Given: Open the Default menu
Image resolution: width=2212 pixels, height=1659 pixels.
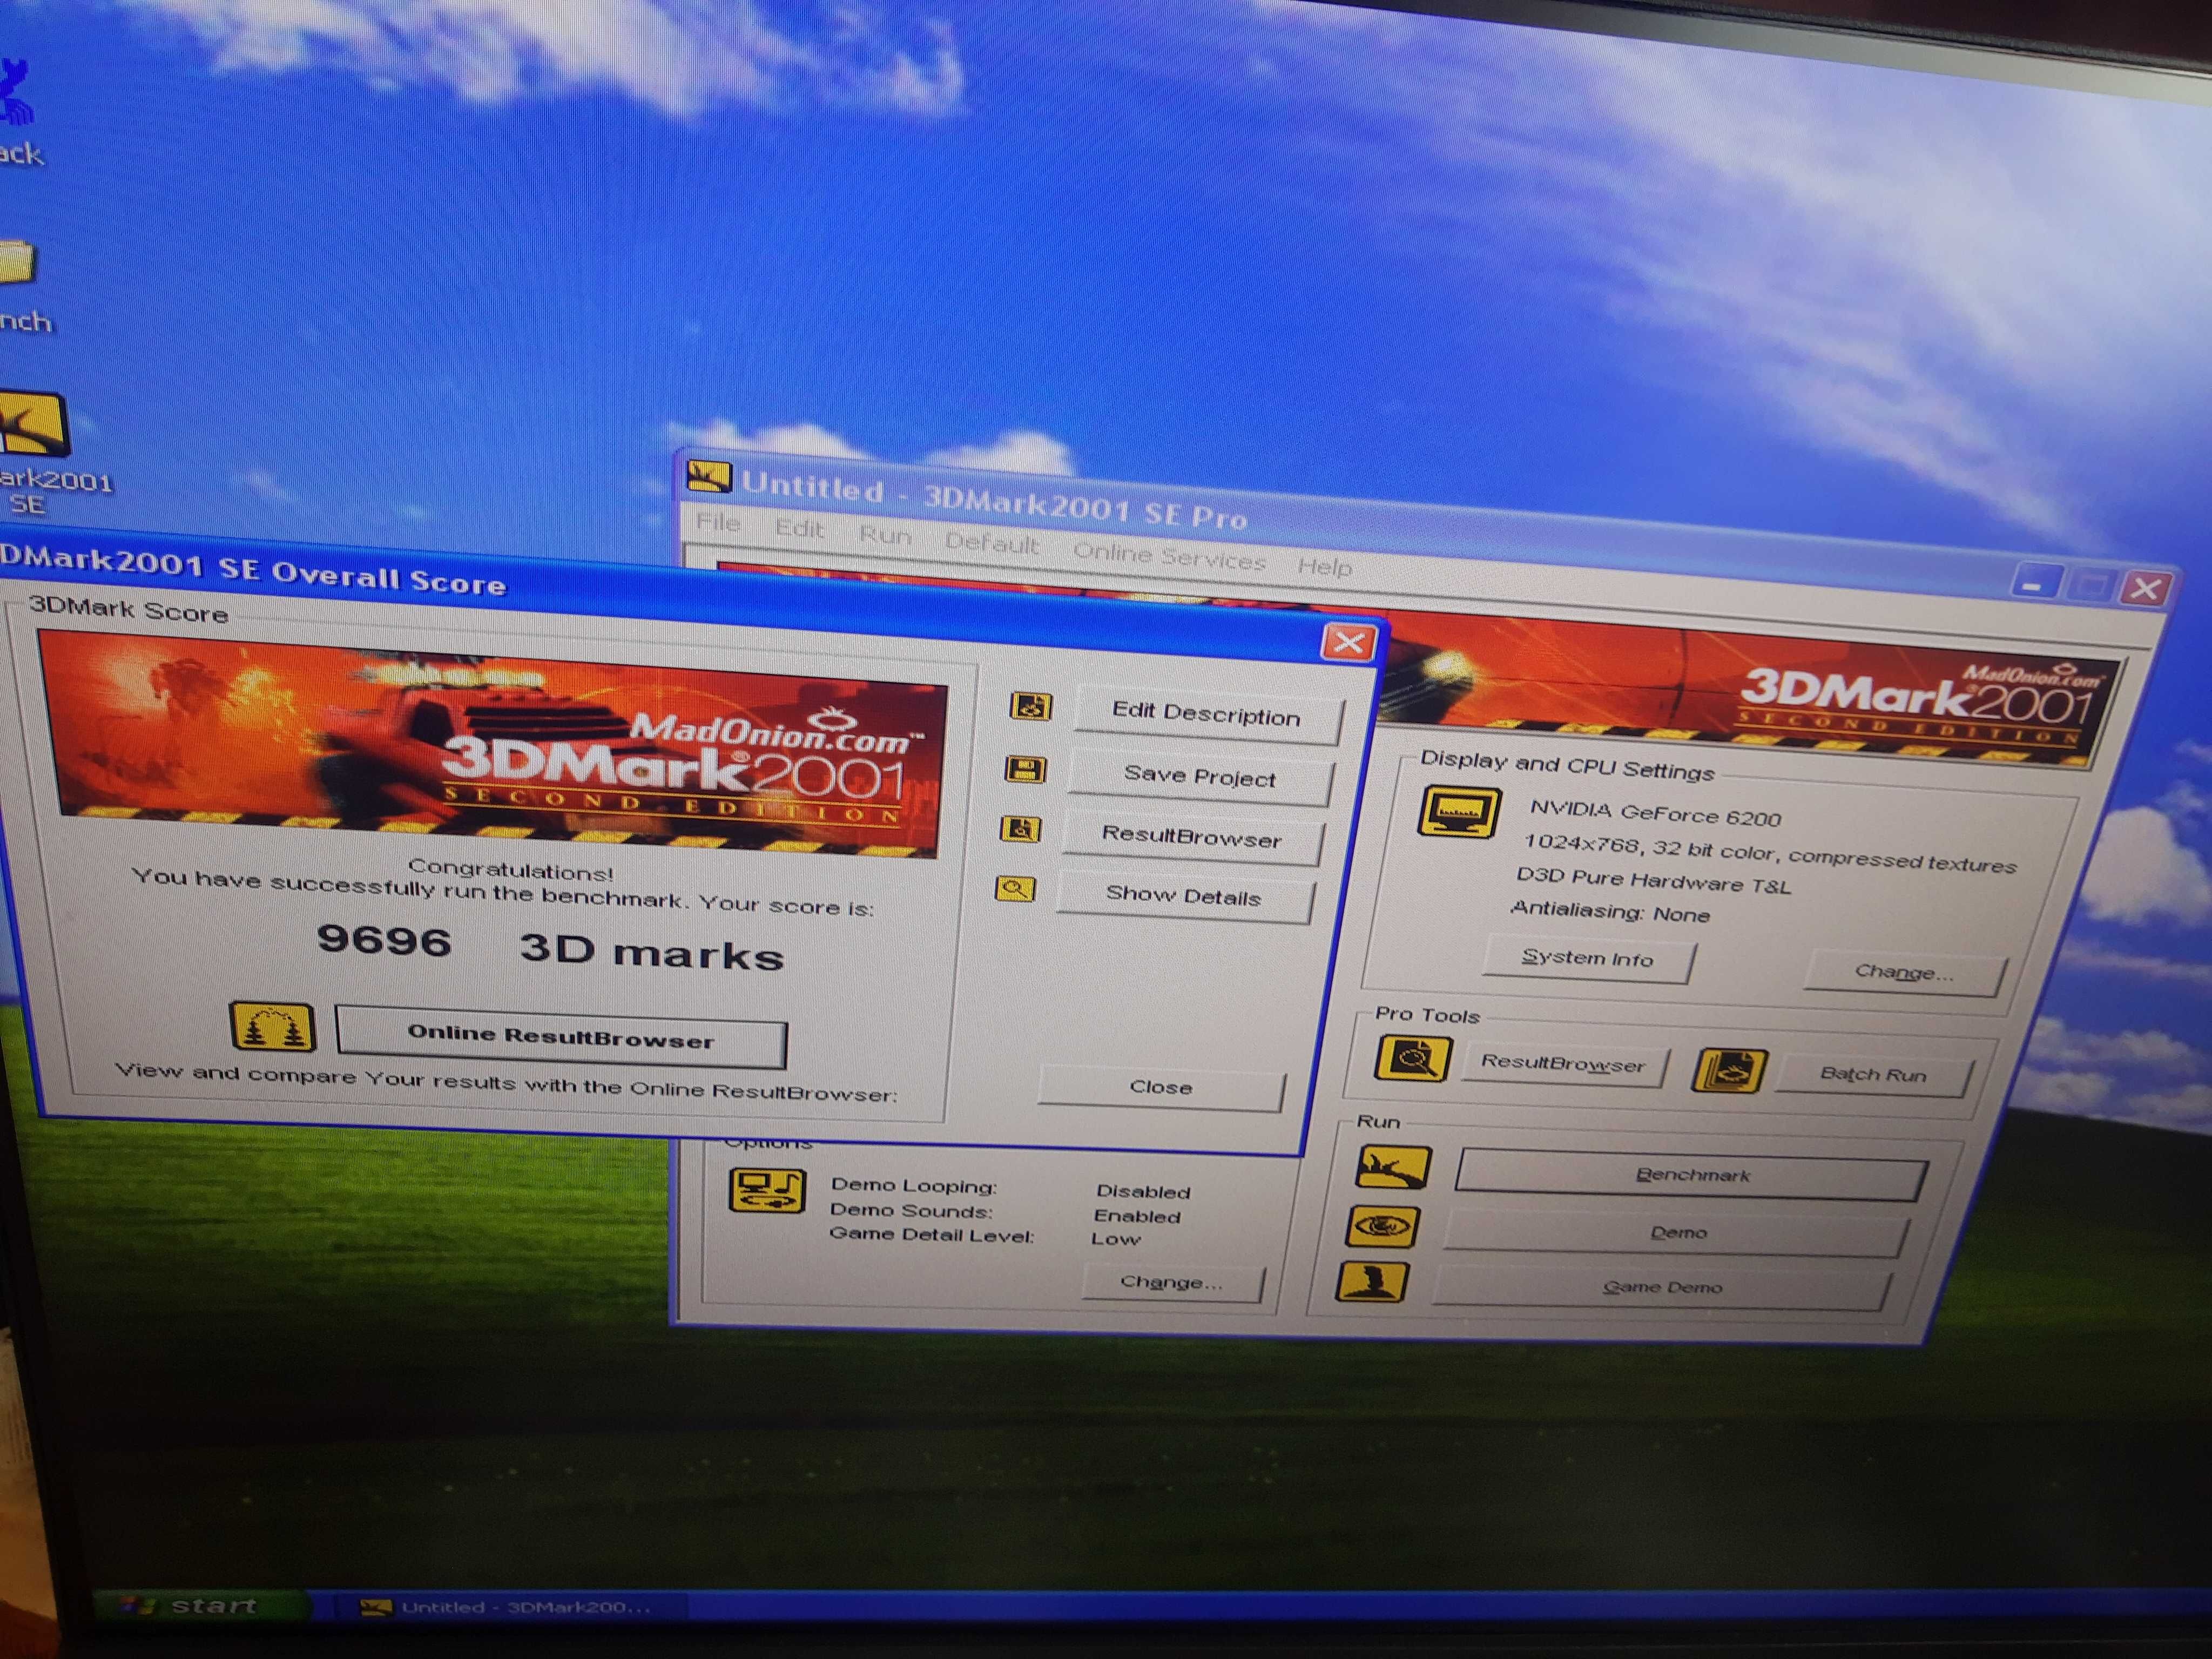Looking at the screenshot, I should coord(992,544).
